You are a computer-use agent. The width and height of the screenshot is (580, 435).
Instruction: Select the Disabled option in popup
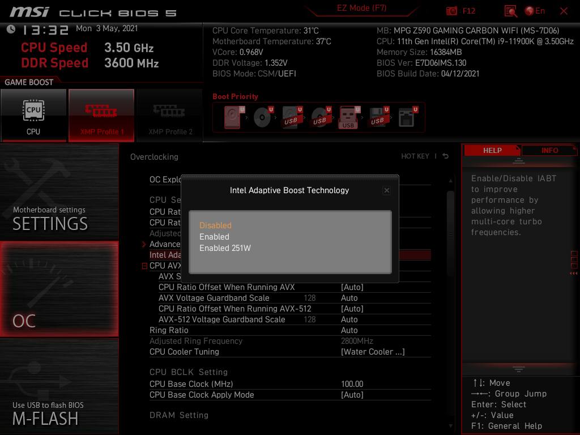(x=215, y=225)
